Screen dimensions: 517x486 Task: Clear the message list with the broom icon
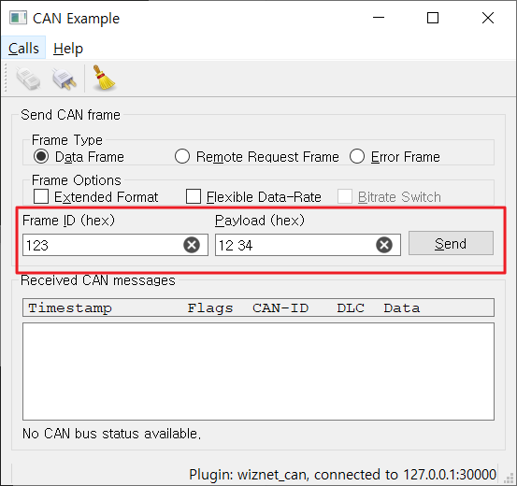click(104, 78)
